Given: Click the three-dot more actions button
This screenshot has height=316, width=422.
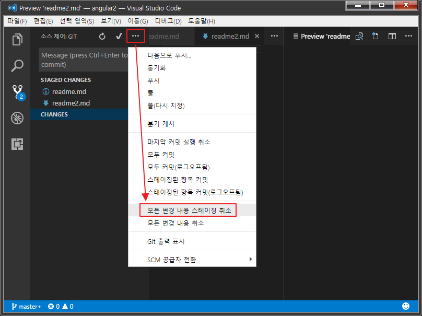Looking at the screenshot, I should click(x=135, y=36).
